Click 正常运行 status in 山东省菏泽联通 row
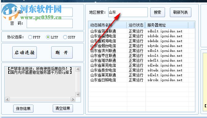Screen dimensions: 207x118 [x=136, y=31]
